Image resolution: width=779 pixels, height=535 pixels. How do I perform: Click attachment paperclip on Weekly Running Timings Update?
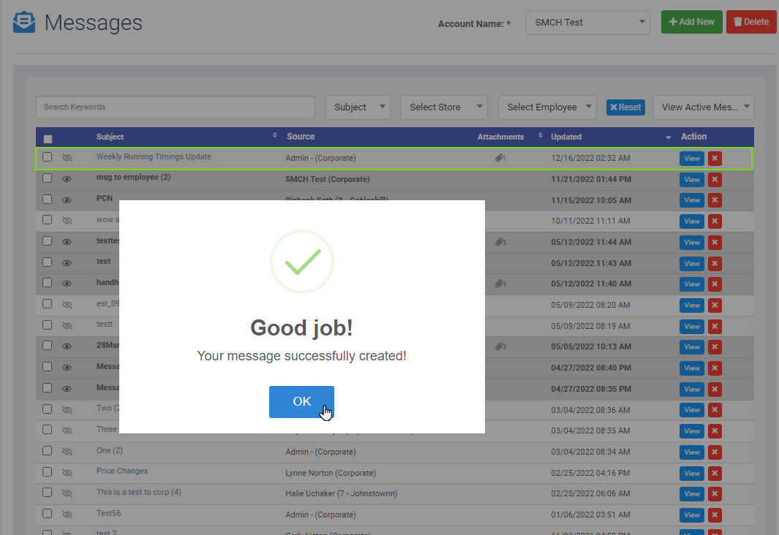point(500,158)
